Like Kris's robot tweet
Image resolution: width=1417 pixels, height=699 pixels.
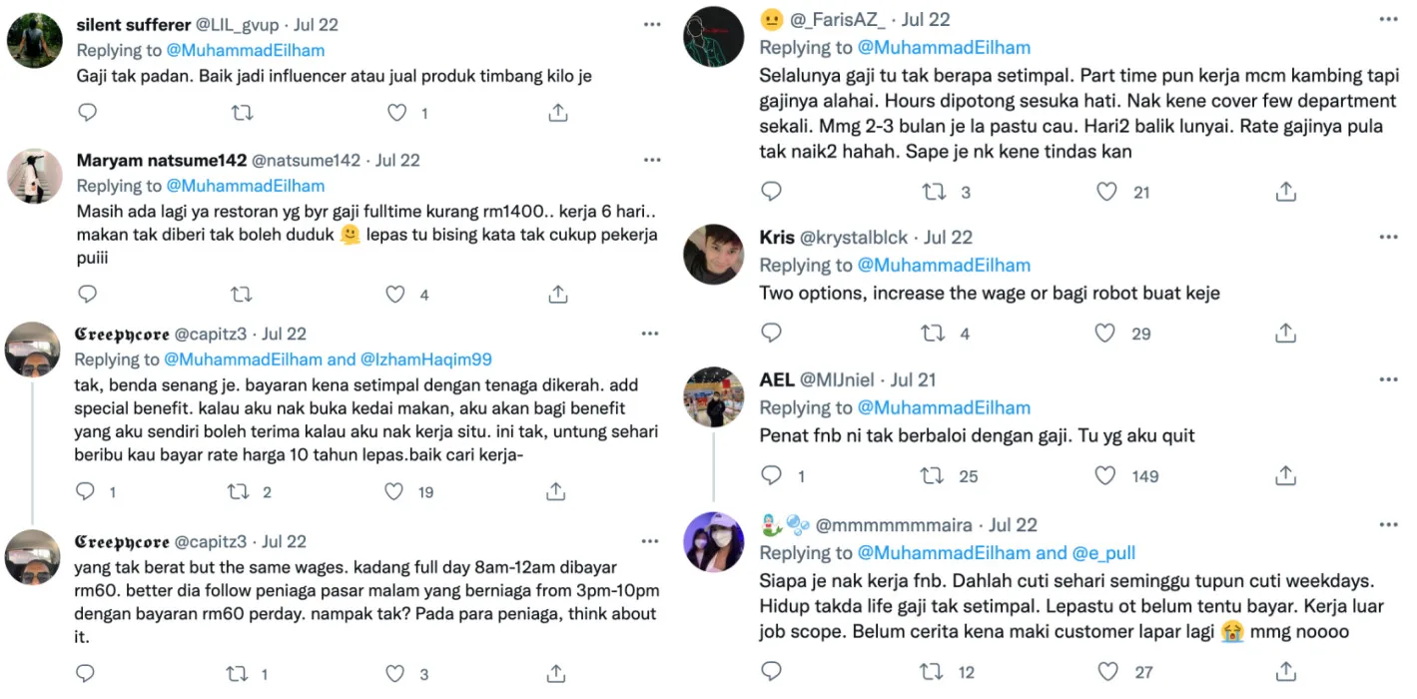[1105, 333]
